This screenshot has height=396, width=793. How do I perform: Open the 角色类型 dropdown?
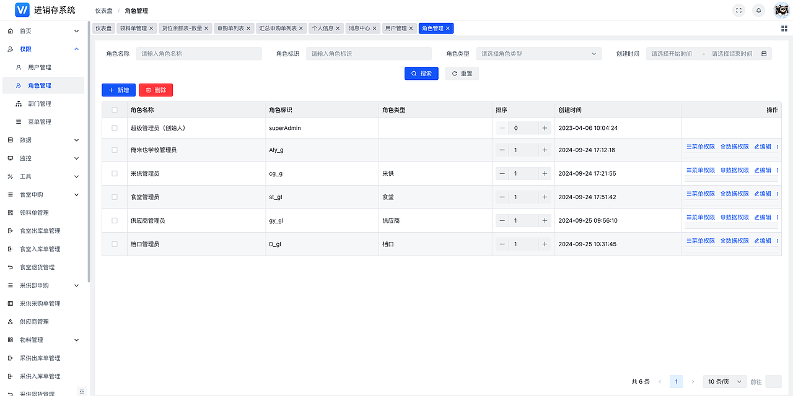[x=539, y=54]
